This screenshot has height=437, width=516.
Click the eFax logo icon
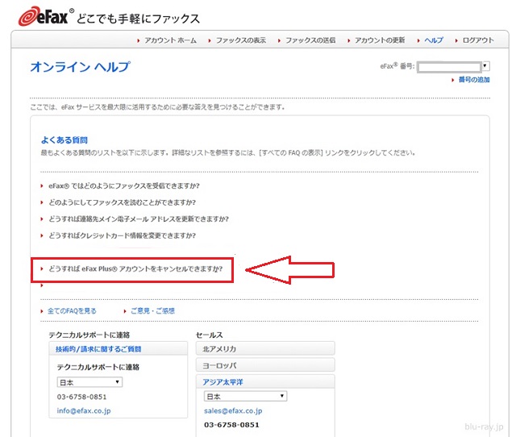click(39, 16)
